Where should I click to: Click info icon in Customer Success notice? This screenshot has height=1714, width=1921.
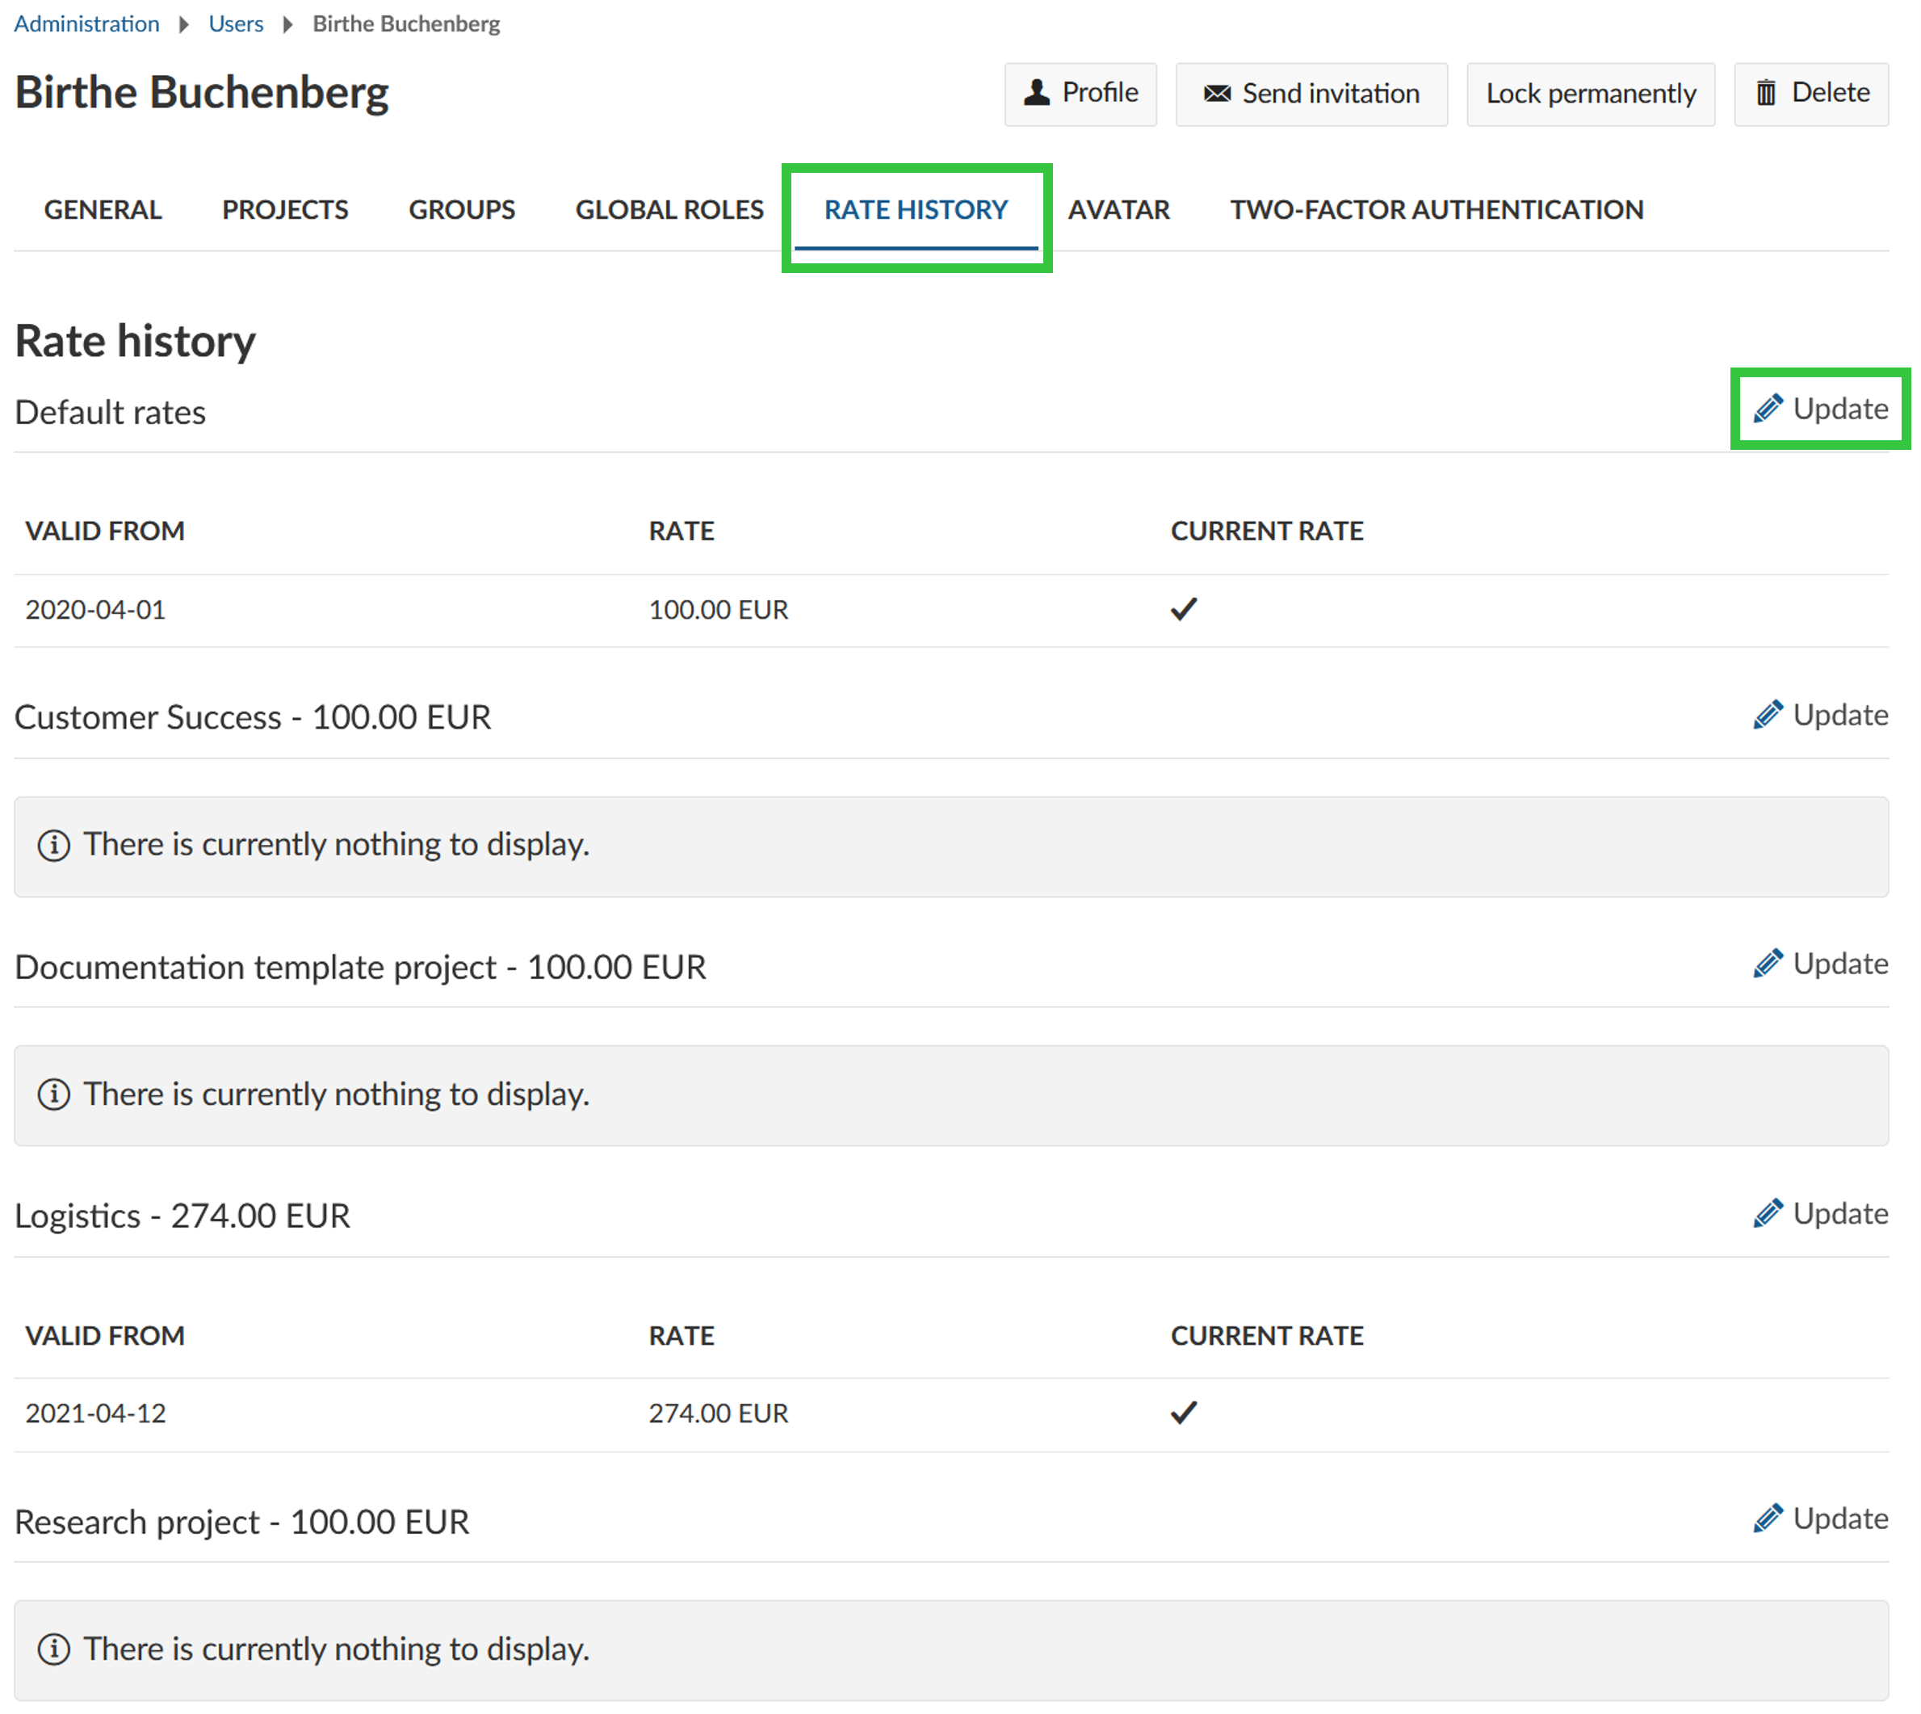(53, 845)
